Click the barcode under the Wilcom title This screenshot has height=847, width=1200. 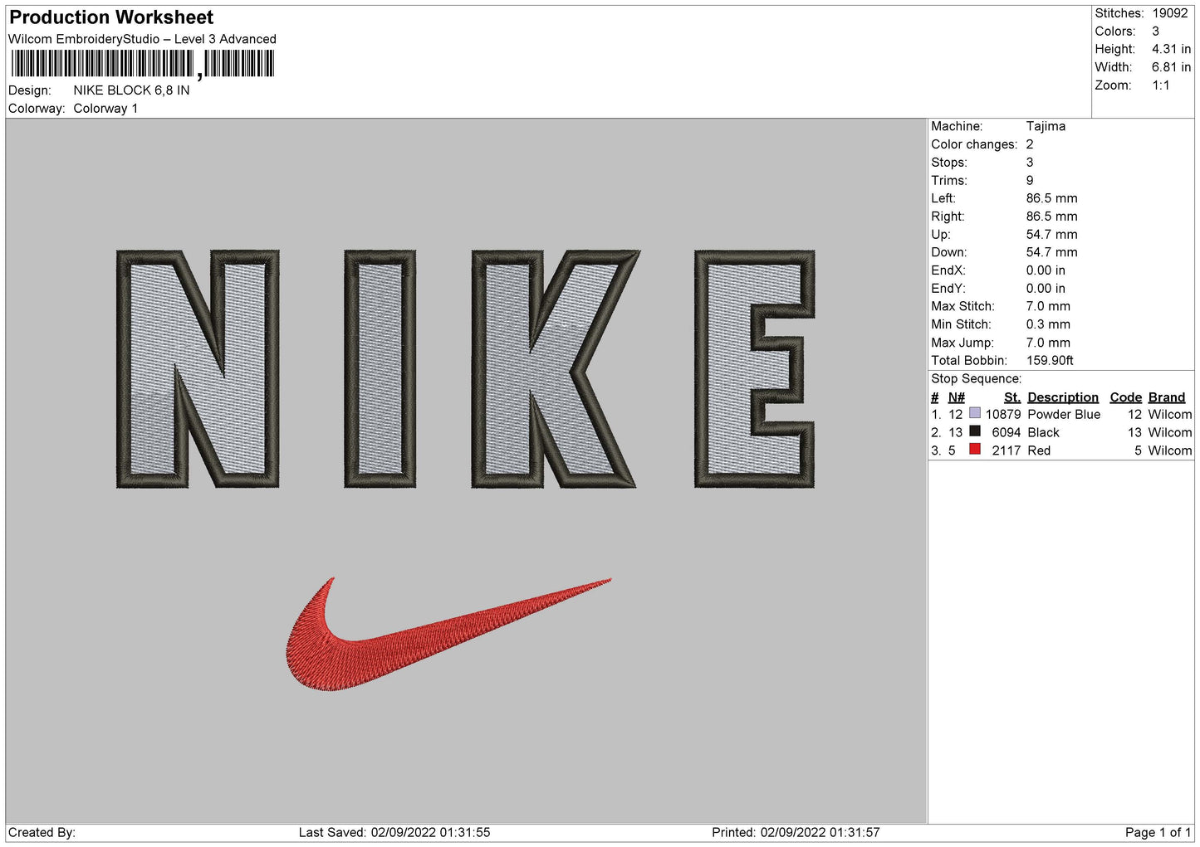(142, 64)
